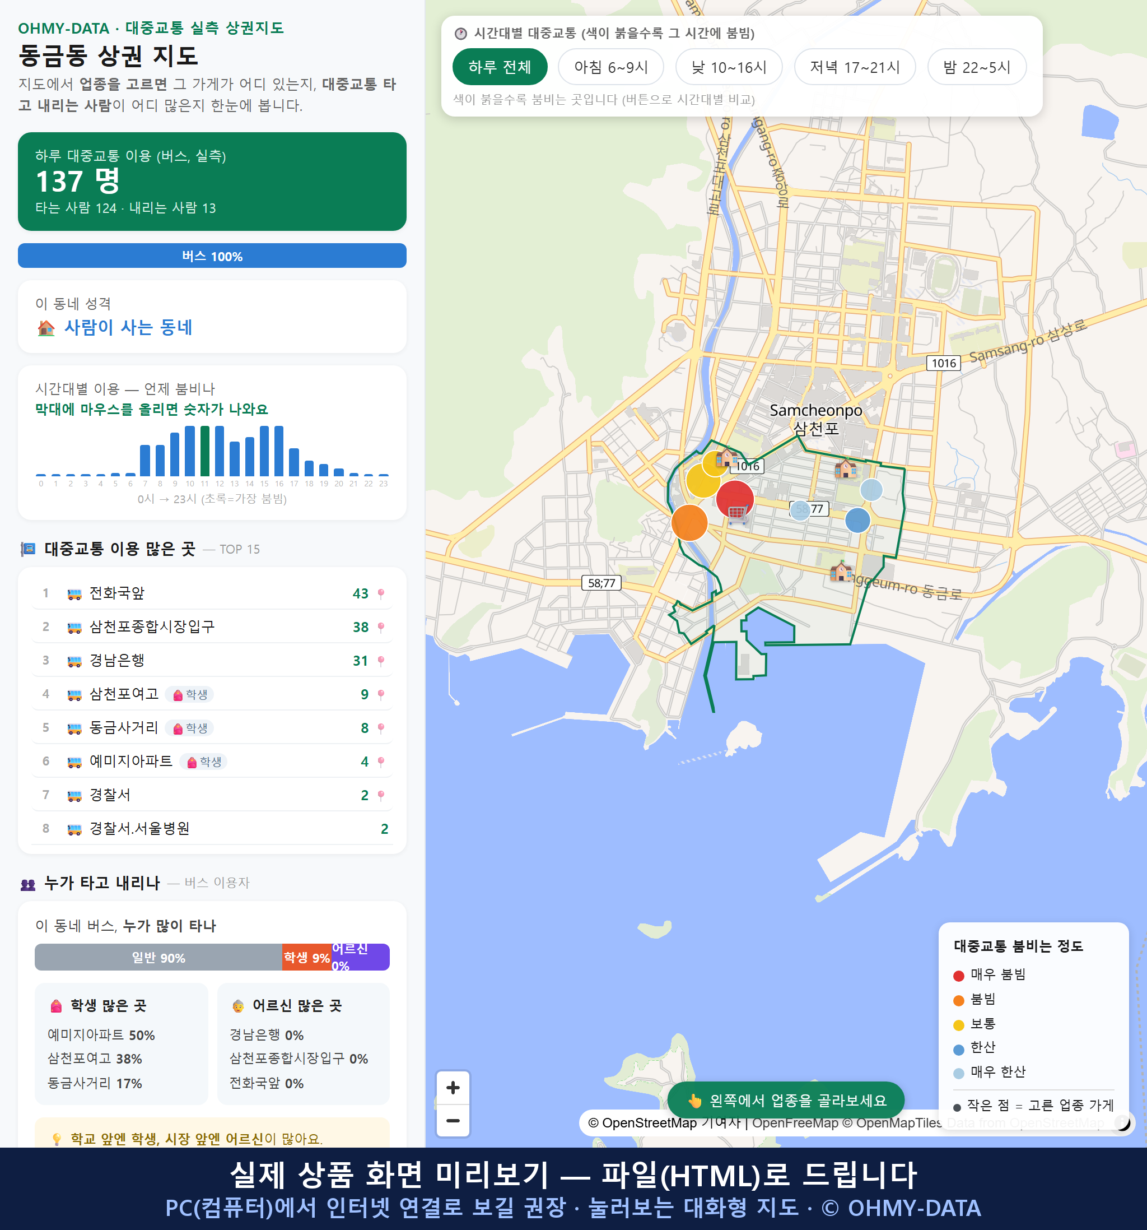Click the pin icon beside 삼천포여고
This screenshot has height=1230, width=1147.
(x=381, y=694)
